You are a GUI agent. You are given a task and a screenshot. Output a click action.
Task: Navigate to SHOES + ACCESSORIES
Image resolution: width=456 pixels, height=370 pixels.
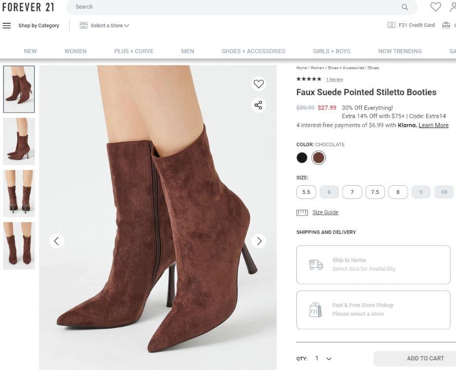[253, 51]
